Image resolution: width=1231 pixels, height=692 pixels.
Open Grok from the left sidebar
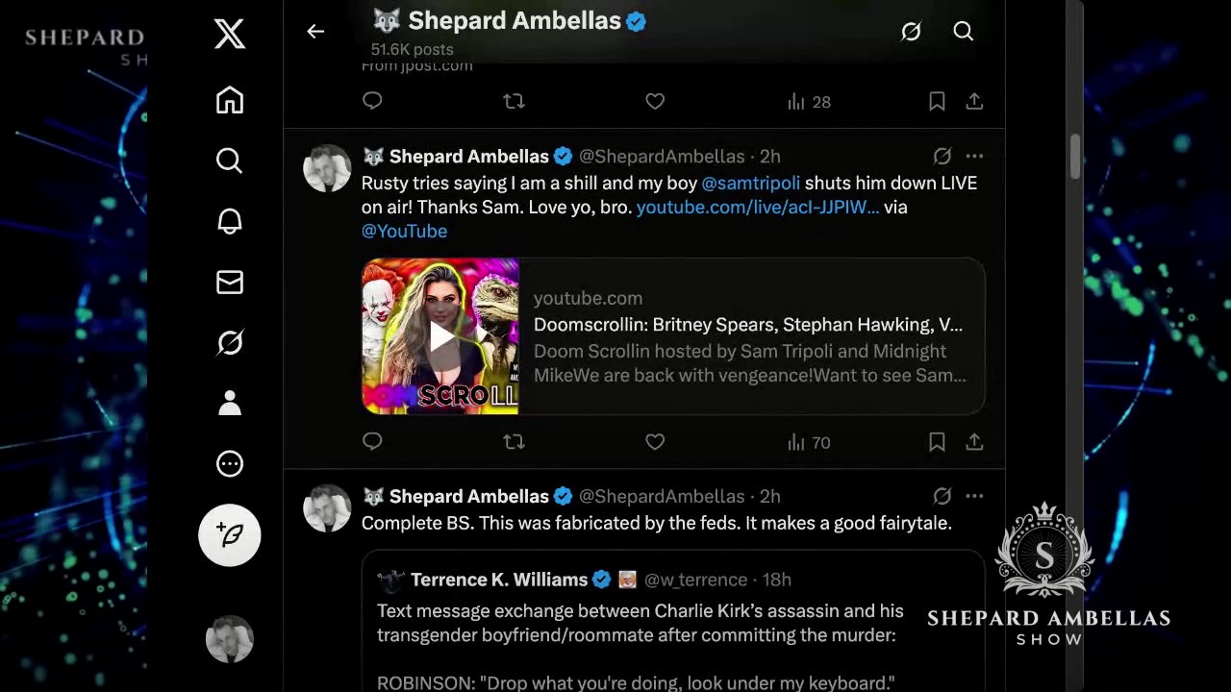point(230,342)
